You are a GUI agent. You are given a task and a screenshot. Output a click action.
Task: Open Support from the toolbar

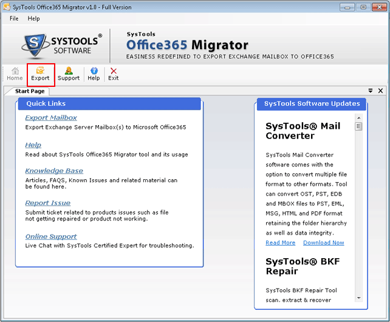point(69,74)
